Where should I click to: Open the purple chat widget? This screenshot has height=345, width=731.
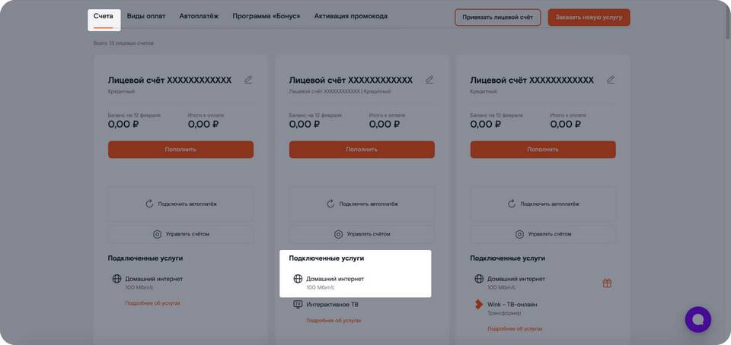(x=697, y=319)
